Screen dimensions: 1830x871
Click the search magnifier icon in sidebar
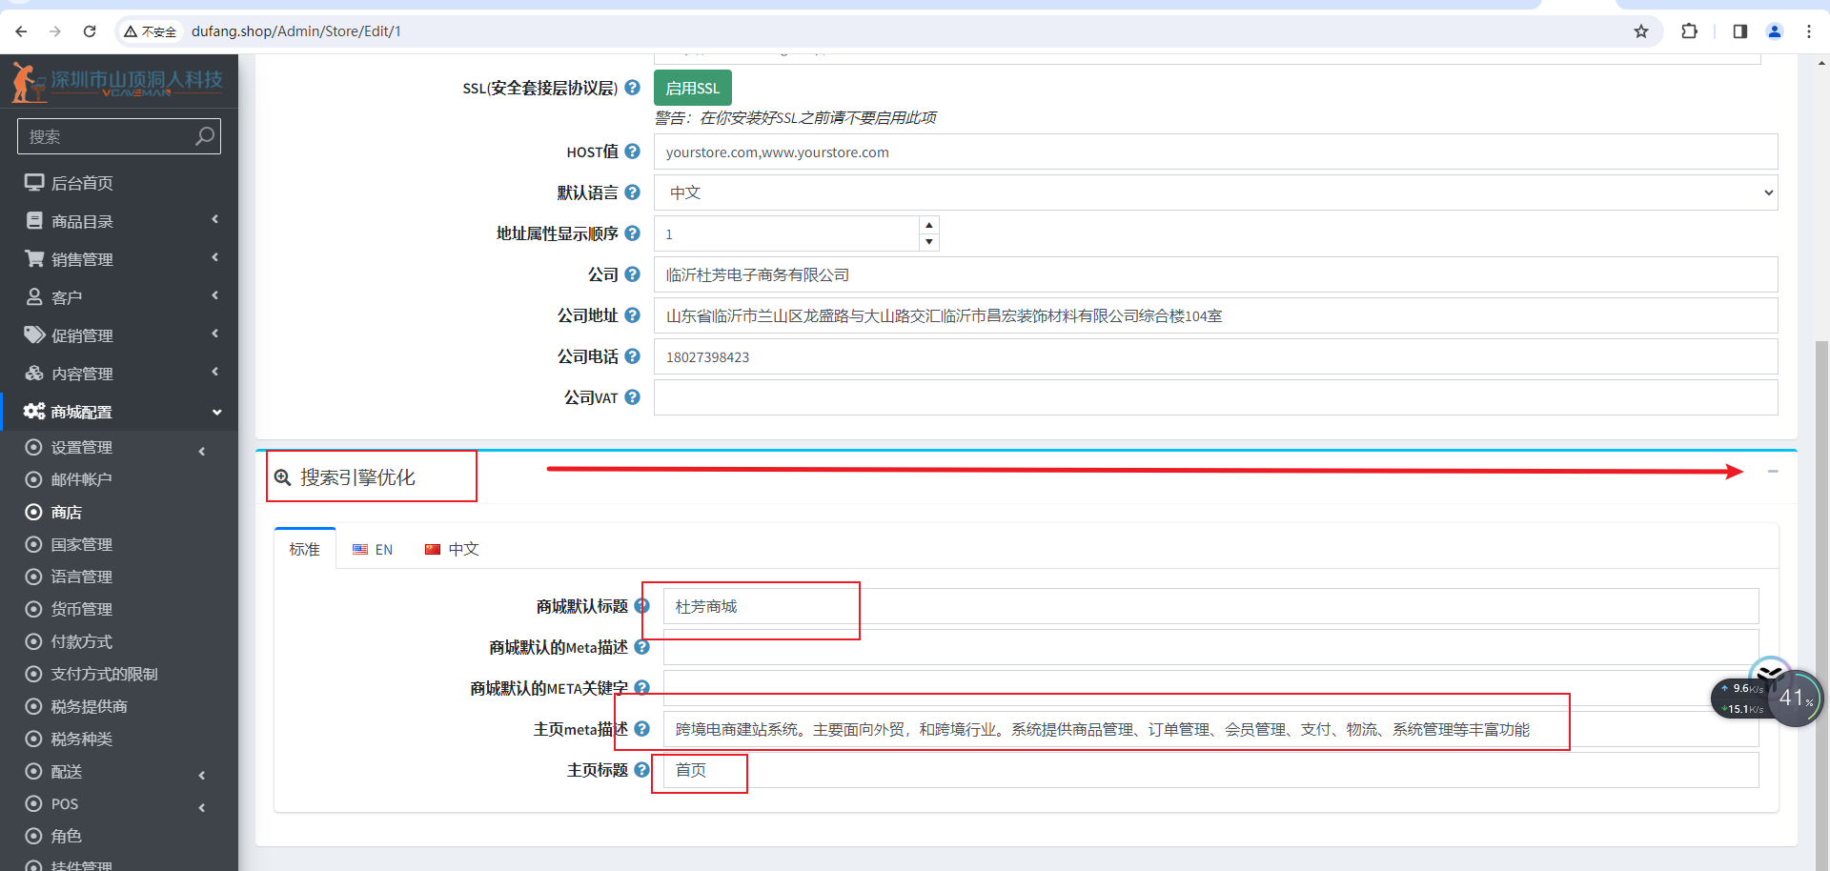pos(204,136)
